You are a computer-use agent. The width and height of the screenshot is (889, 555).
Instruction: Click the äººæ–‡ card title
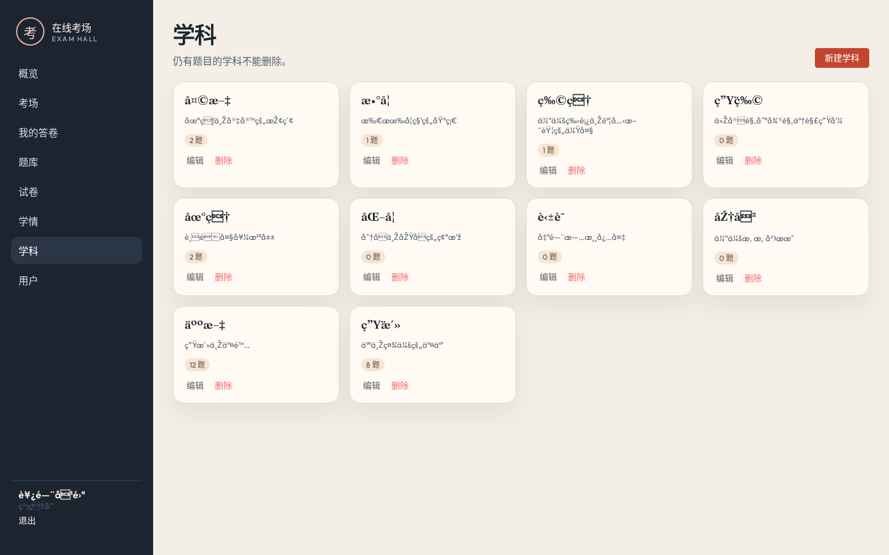pos(205,325)
